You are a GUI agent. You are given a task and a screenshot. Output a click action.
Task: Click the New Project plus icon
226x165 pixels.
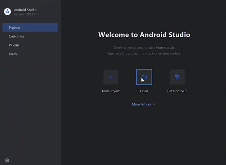coord(111,77)
